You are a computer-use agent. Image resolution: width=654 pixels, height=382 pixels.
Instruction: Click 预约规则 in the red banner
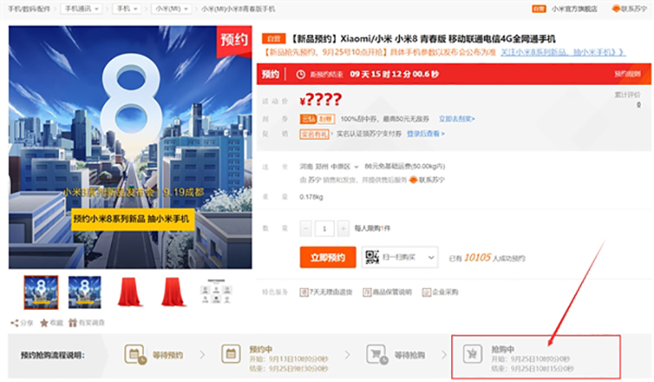point(627,74)
